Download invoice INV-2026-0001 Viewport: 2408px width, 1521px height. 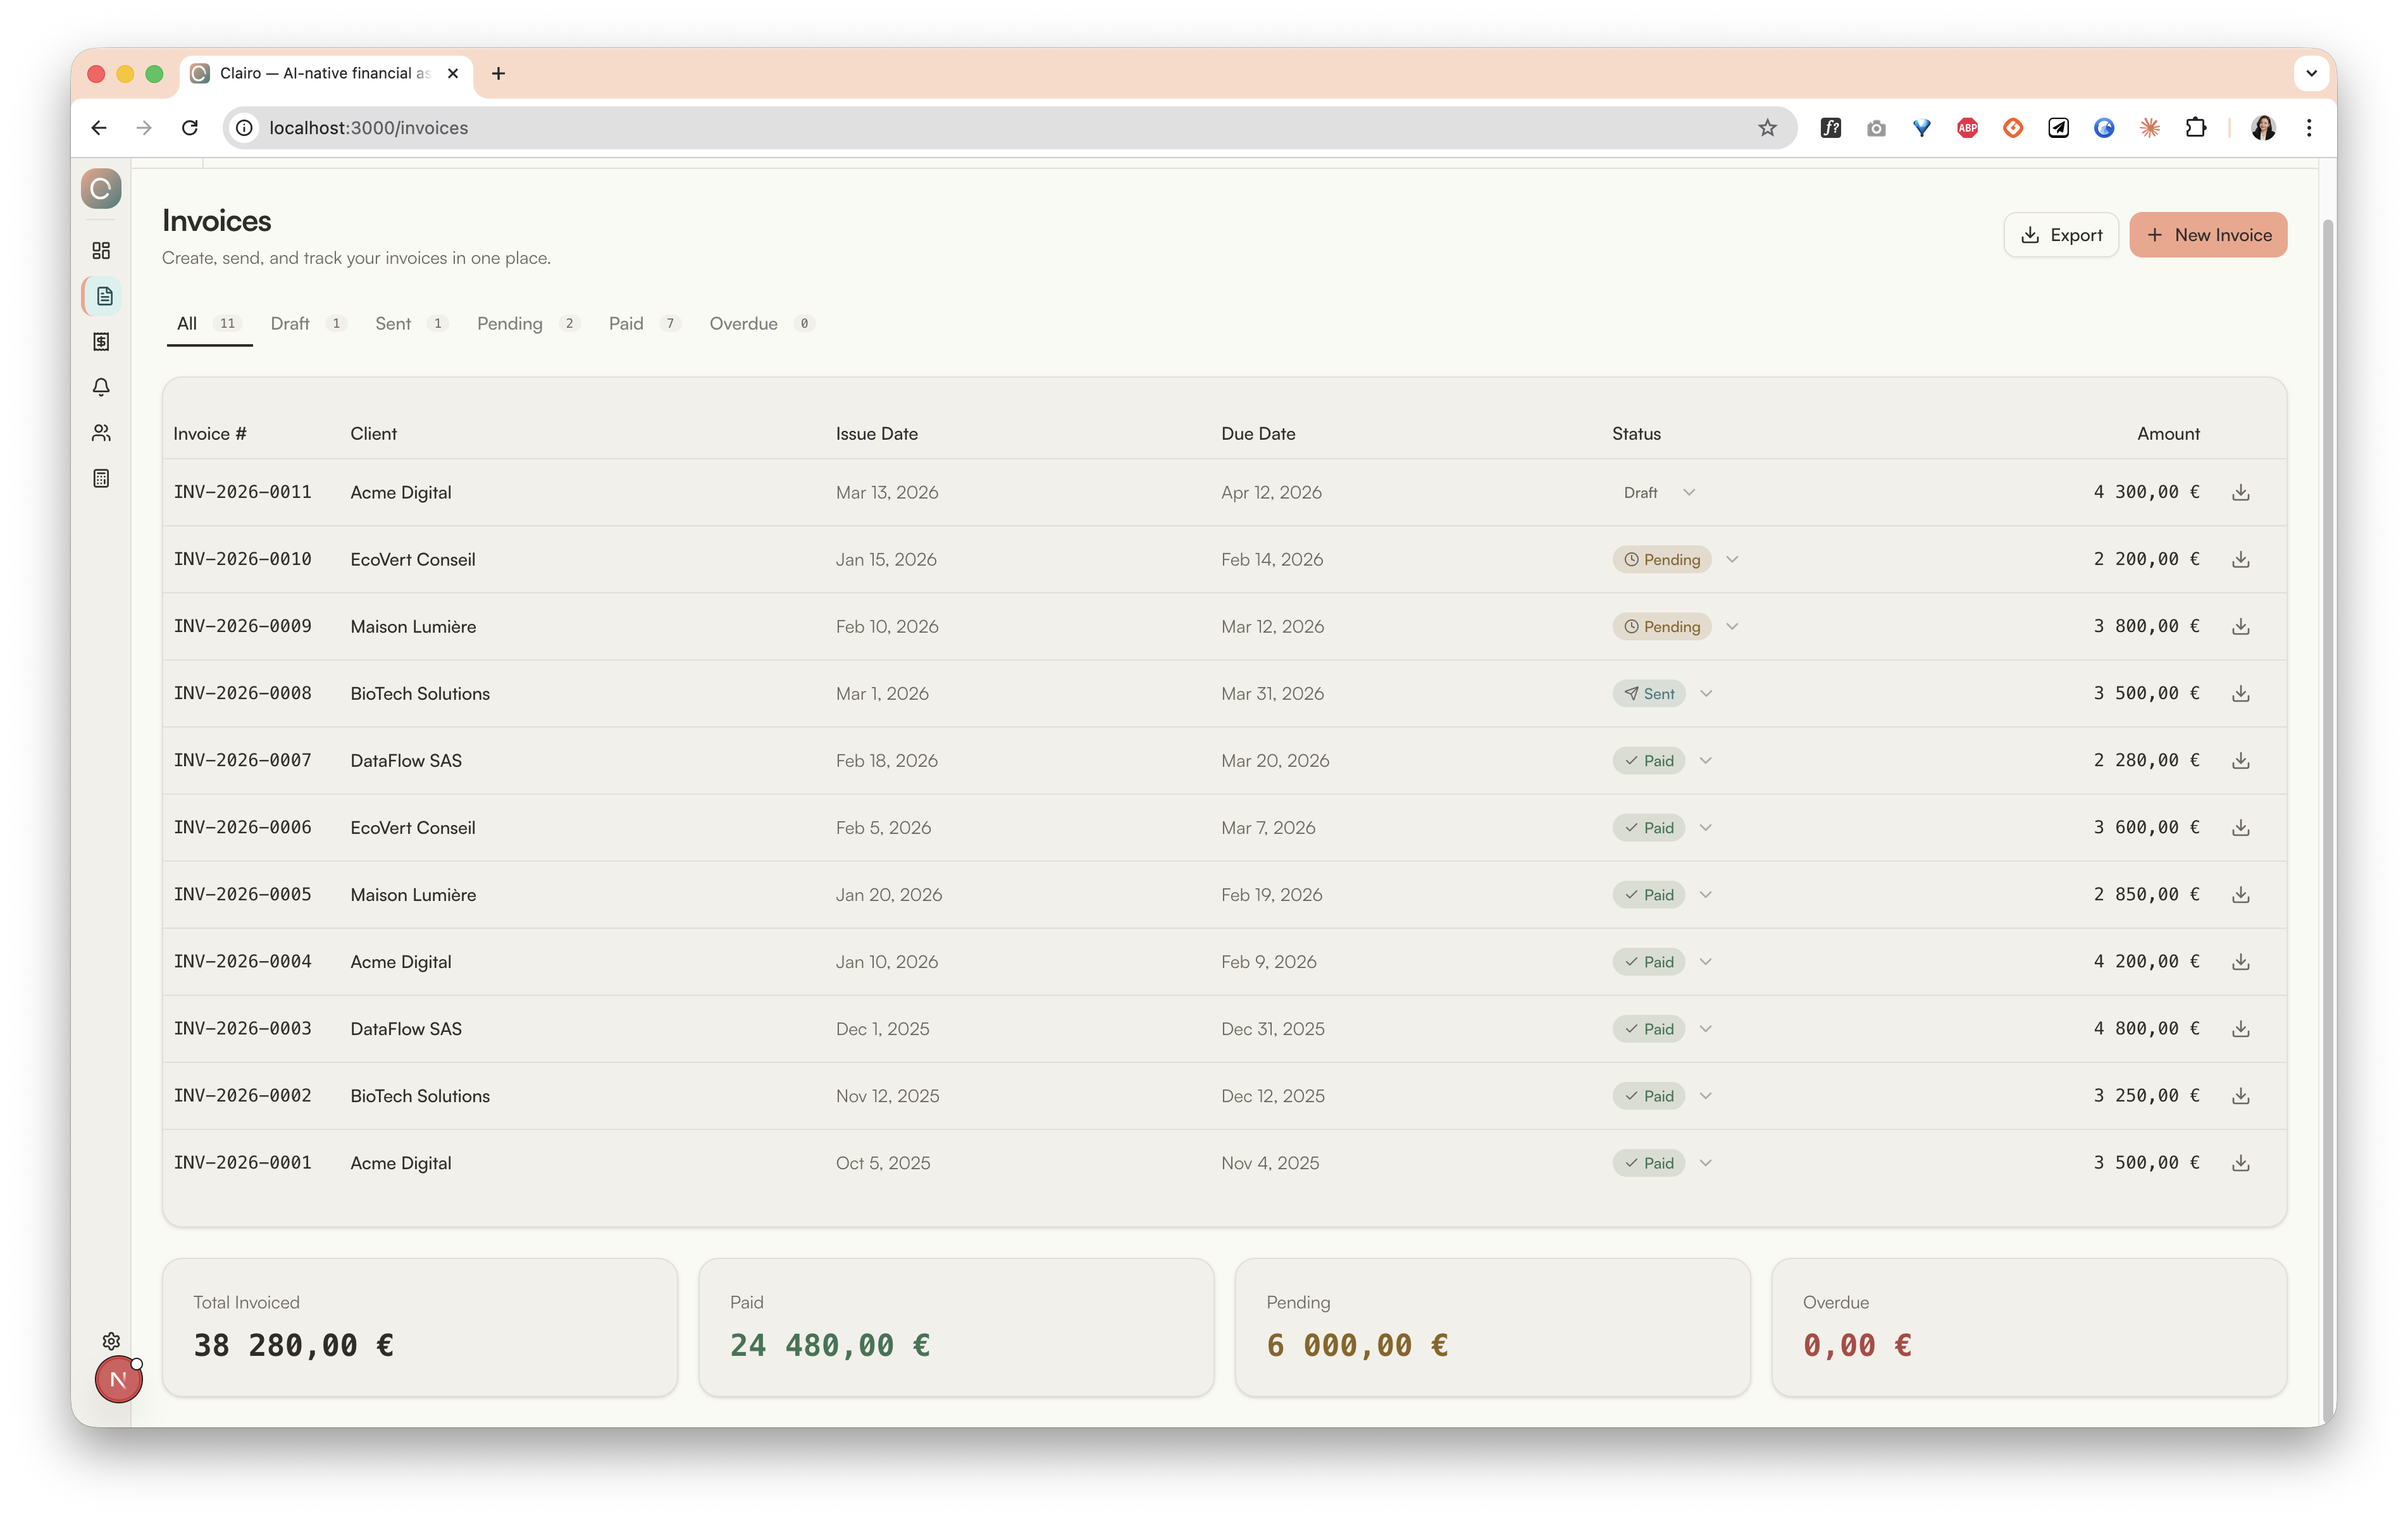click(2241, 1162)
